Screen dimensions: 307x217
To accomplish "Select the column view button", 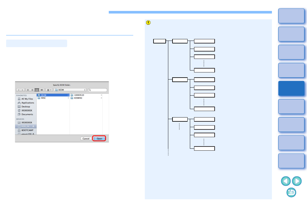I will (37, 90).
